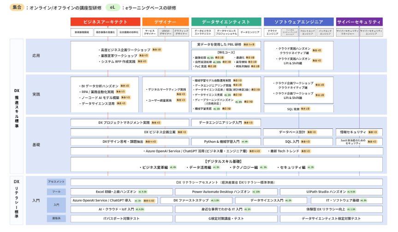Click the データベース設計 course box
398x232 pixels.
click(298, 132)
